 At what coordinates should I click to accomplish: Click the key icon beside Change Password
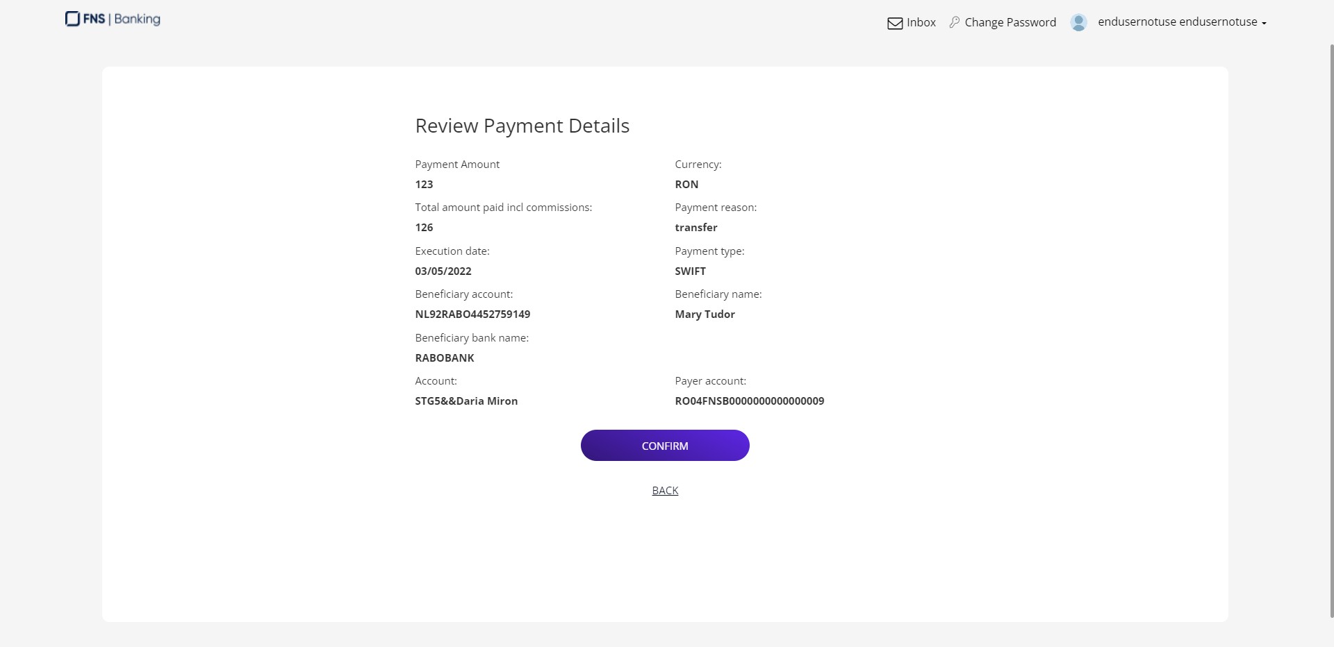[x=955, y=22]
